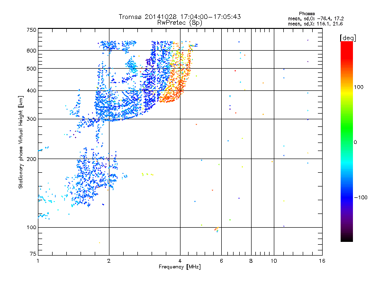The height and width of the screenshot is (284, 379).
Task: Click the black bottom end of the colorbar
Action: tap(347, 238)
